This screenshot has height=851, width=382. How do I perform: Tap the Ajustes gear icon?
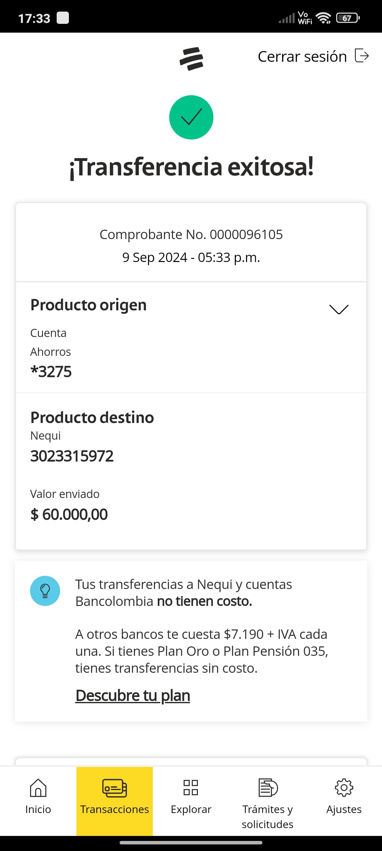click(344, 788)
